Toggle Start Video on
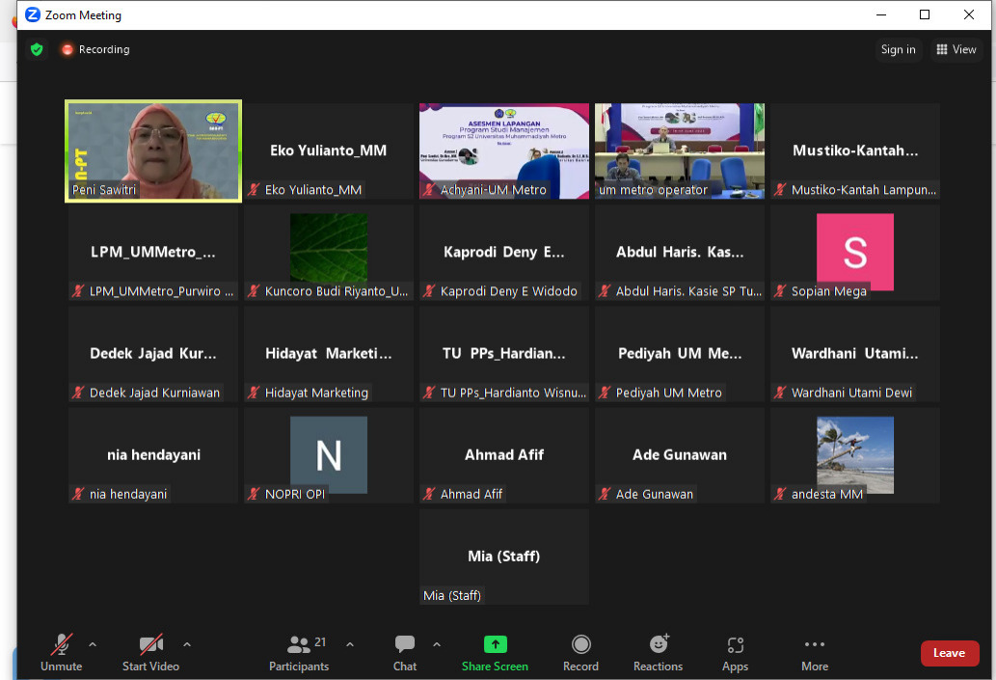996x680 pixels. pos(150,651)
